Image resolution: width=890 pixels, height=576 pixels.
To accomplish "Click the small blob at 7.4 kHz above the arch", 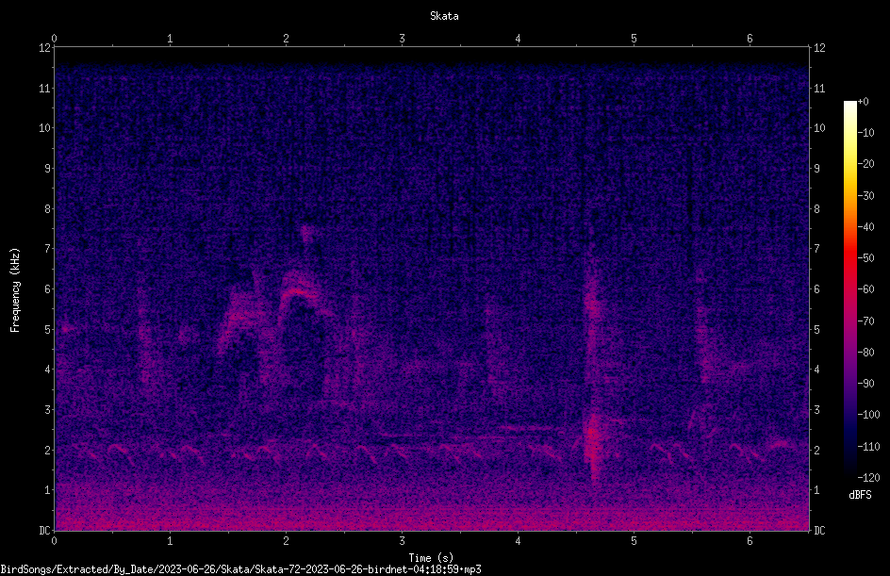I will click(x=307, y=232).
